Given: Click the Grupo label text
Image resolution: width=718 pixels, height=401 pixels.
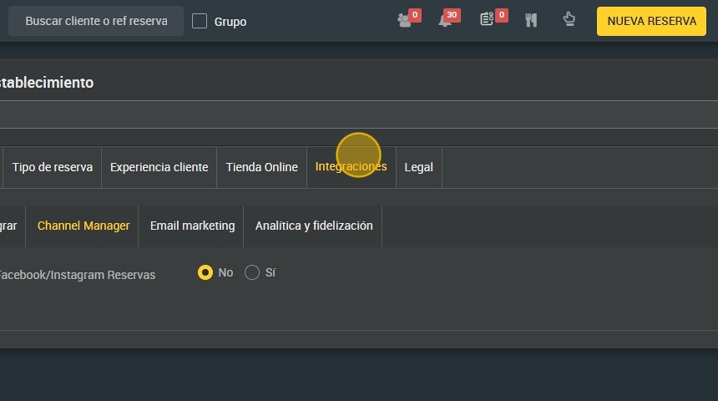Looking at the screenshot, I should click(230, 22).
